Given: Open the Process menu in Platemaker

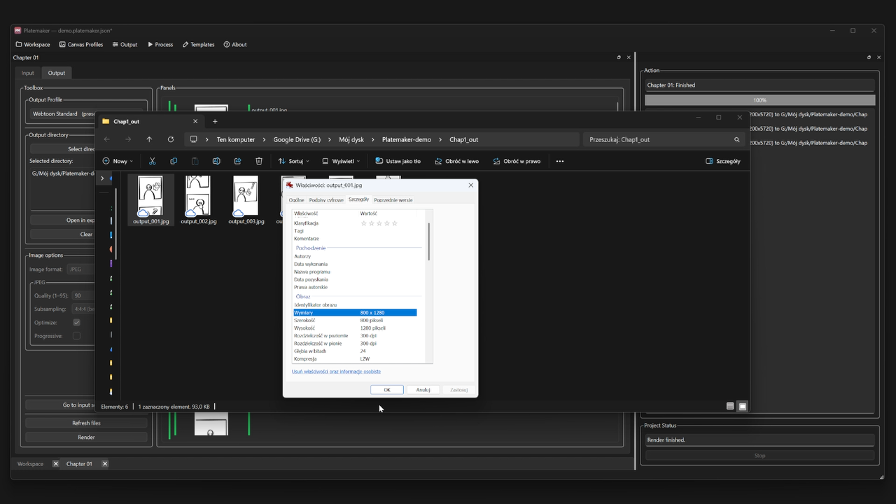Looking at the screenshot, I should click(x=160, y=44).
